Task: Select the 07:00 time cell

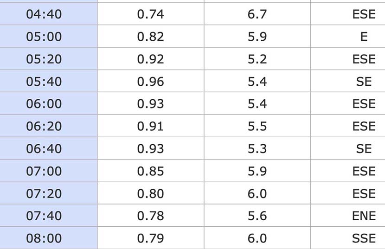Action: tap(48, 171)
